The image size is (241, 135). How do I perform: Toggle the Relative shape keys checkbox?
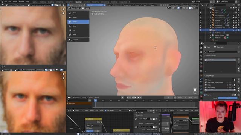(x=205, y=95)
